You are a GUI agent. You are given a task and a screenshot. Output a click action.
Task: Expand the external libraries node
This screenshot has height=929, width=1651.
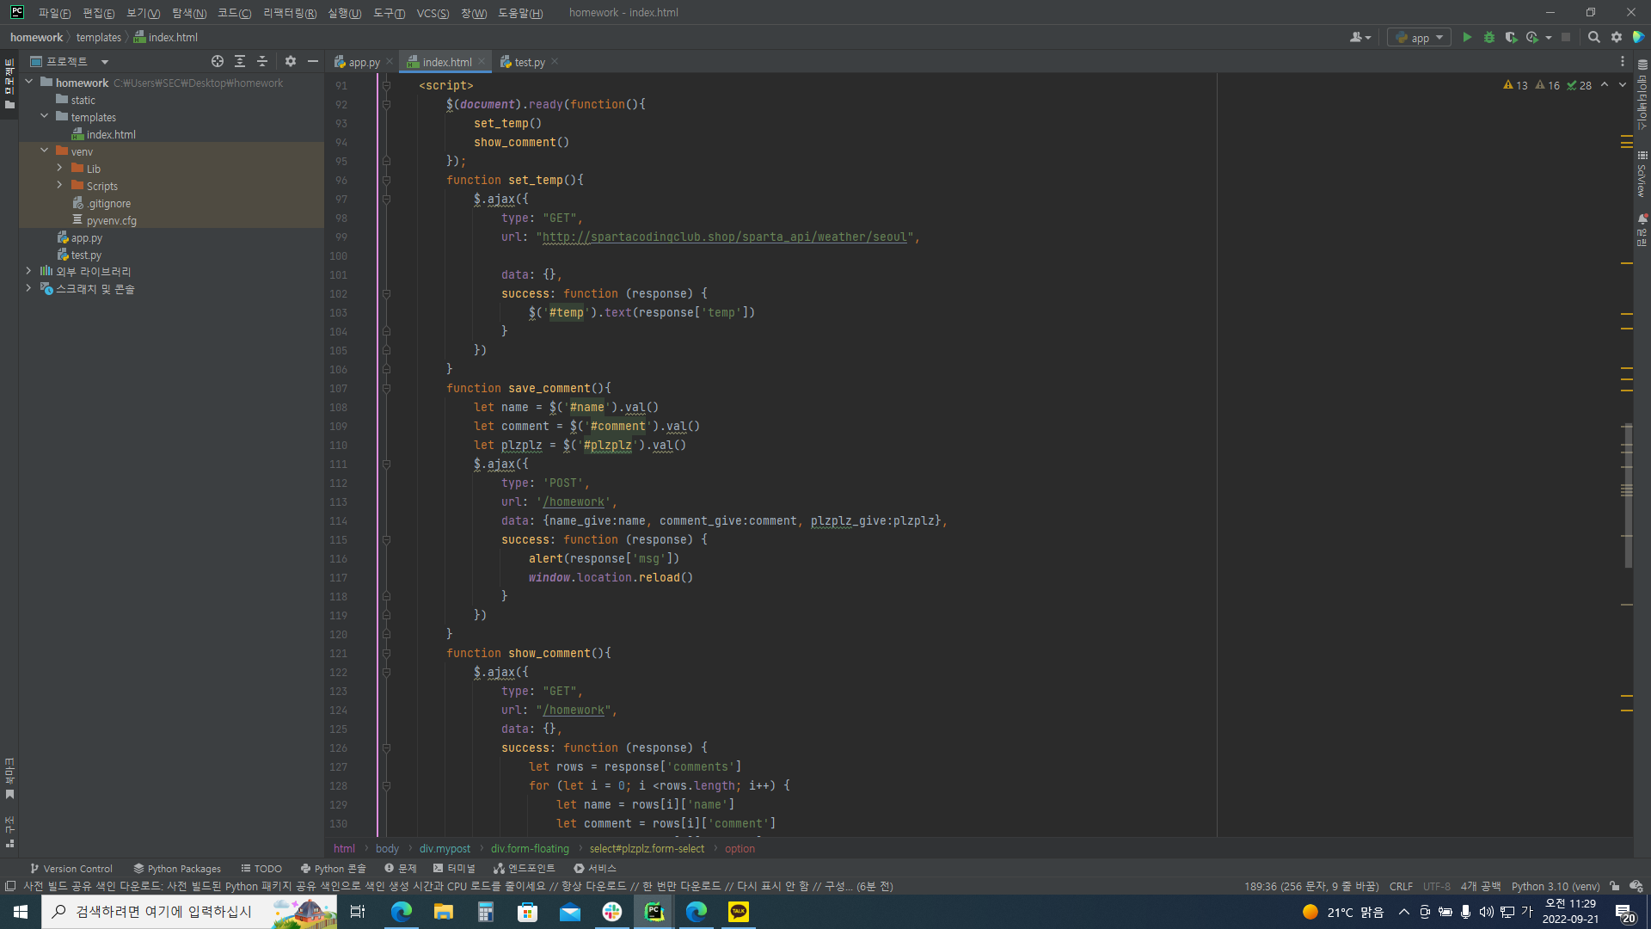point(29,271)
